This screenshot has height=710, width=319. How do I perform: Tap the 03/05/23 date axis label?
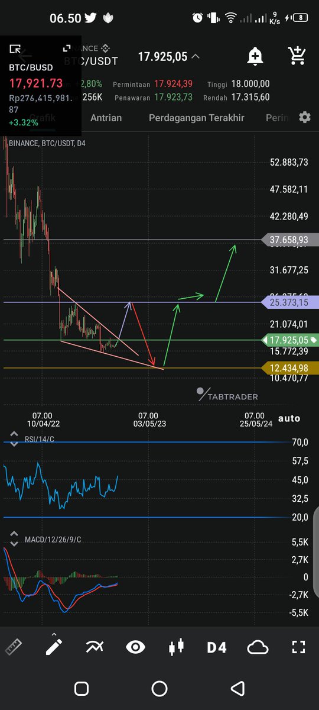tap(149, 424)
